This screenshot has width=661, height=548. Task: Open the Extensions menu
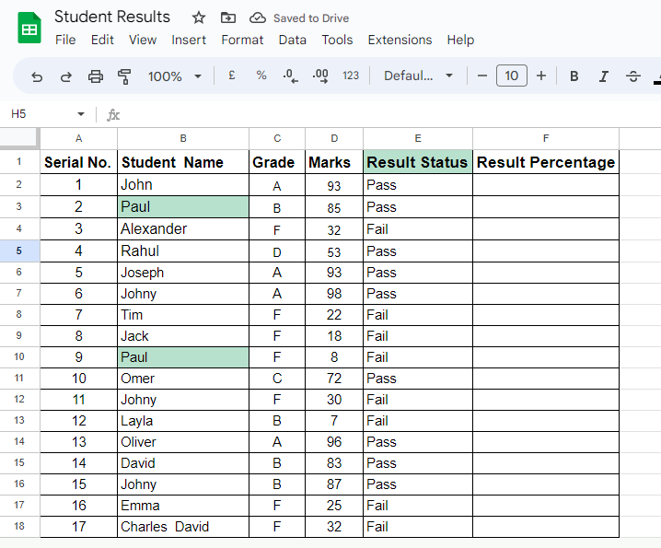click(x=400, y=40)
